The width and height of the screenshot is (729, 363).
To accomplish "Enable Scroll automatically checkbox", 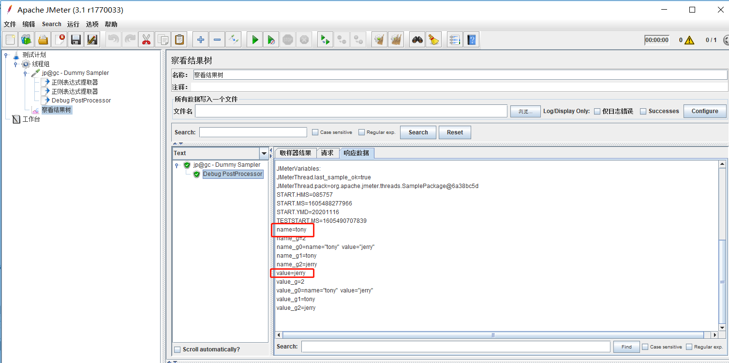I will click(x=177, y=349).
